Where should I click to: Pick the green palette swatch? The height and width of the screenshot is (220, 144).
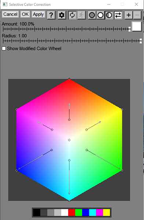point(79,212)
